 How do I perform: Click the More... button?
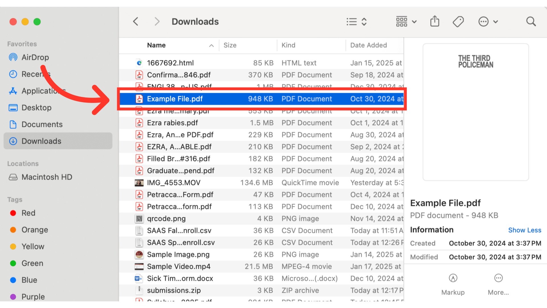(498, 285)
